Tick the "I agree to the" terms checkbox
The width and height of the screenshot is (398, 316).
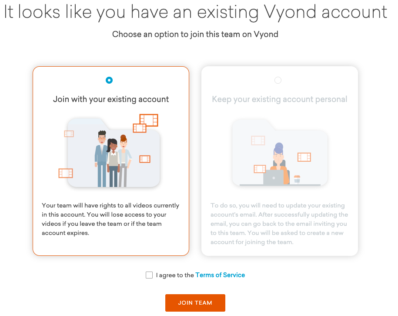[x=149, y=275]
